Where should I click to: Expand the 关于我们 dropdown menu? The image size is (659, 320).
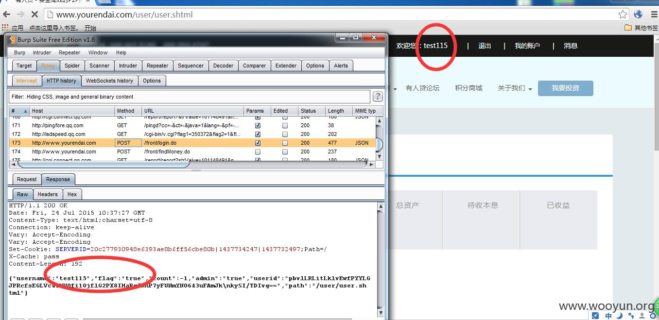(x=515, y=88)
